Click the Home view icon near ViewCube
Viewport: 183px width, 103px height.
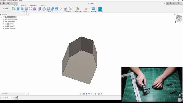click(174, 15)
